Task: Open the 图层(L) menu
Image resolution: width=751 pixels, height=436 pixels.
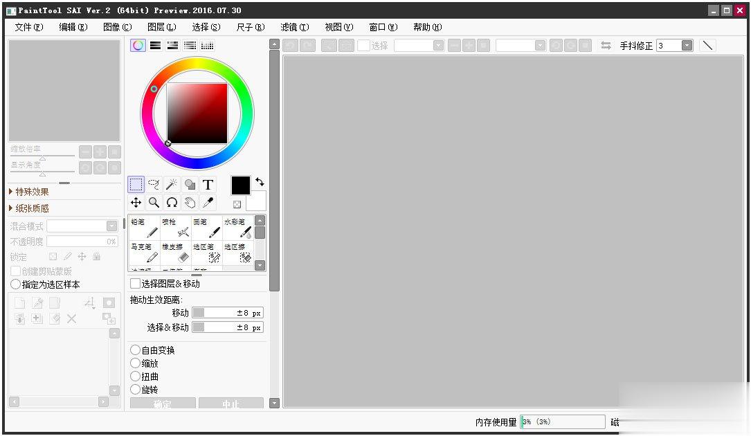Action: tap(161, 27)
